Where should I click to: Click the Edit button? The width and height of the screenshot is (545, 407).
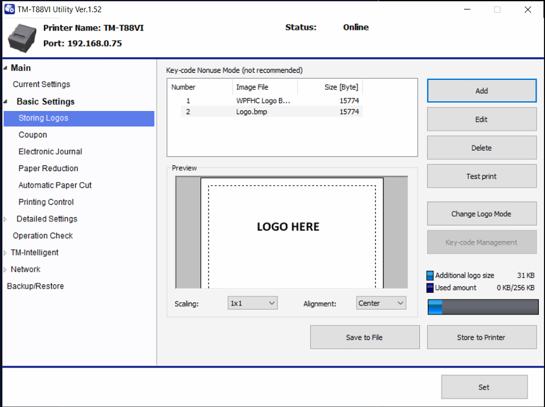(x=482, y=119)
